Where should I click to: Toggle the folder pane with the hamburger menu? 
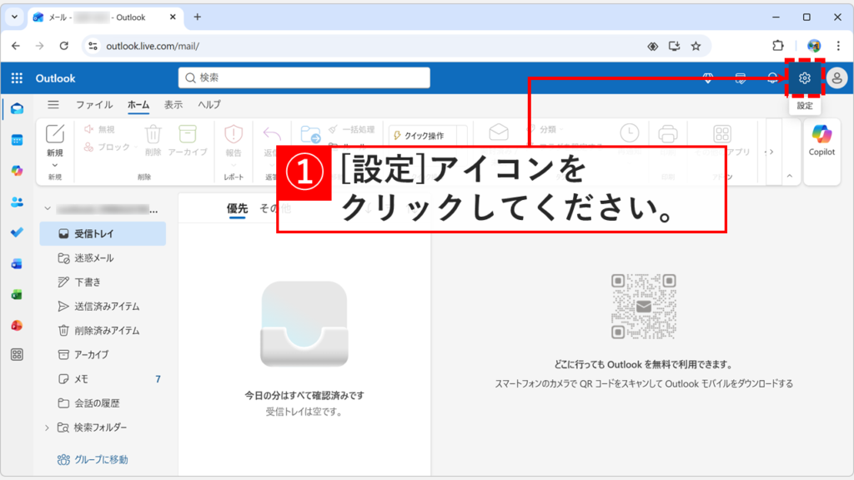(53, 105)
